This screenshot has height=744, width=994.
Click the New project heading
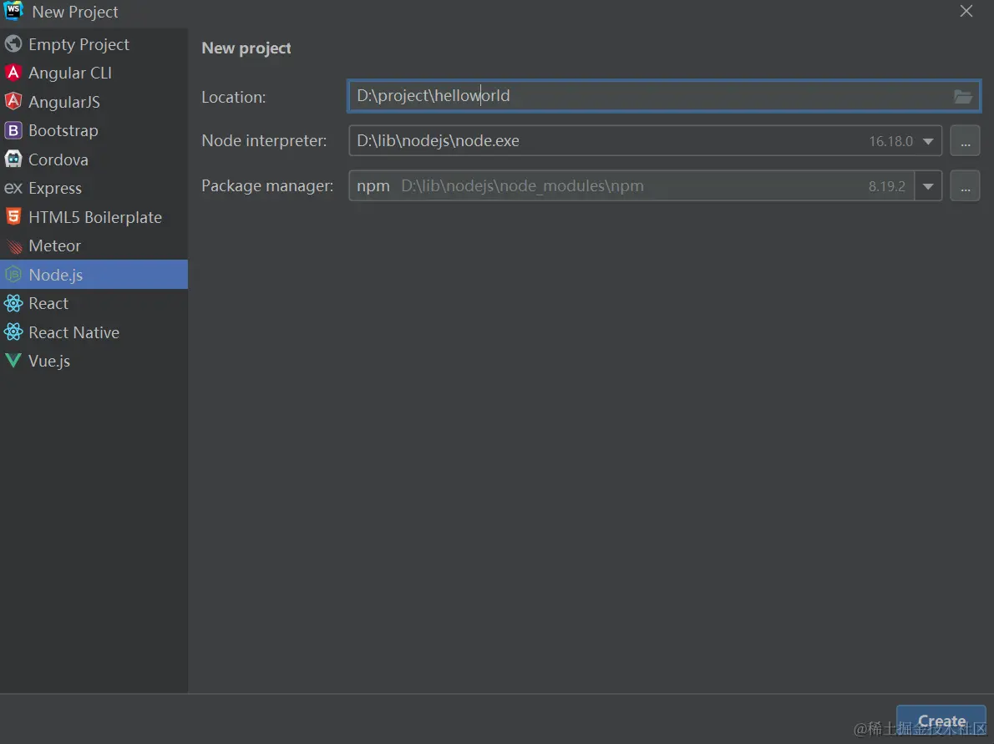tap(246, 48)
